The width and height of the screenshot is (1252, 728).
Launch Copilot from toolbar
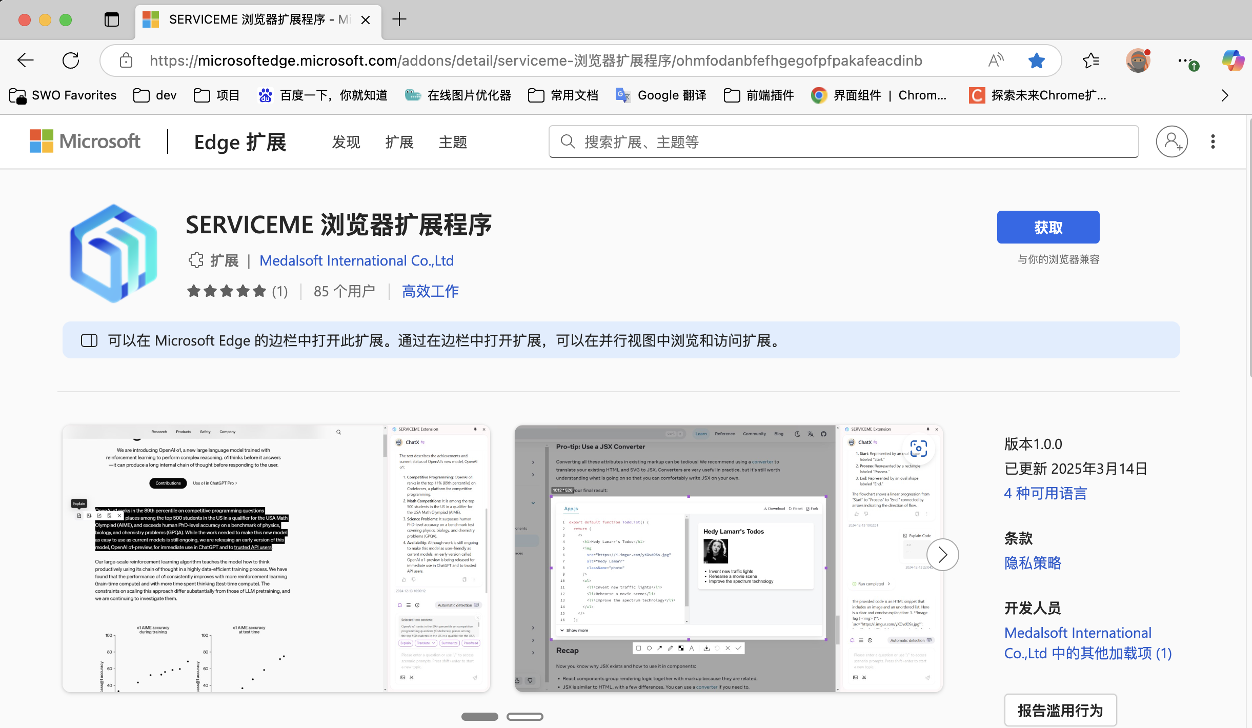pyautogui.click(x=1233, y=60)
